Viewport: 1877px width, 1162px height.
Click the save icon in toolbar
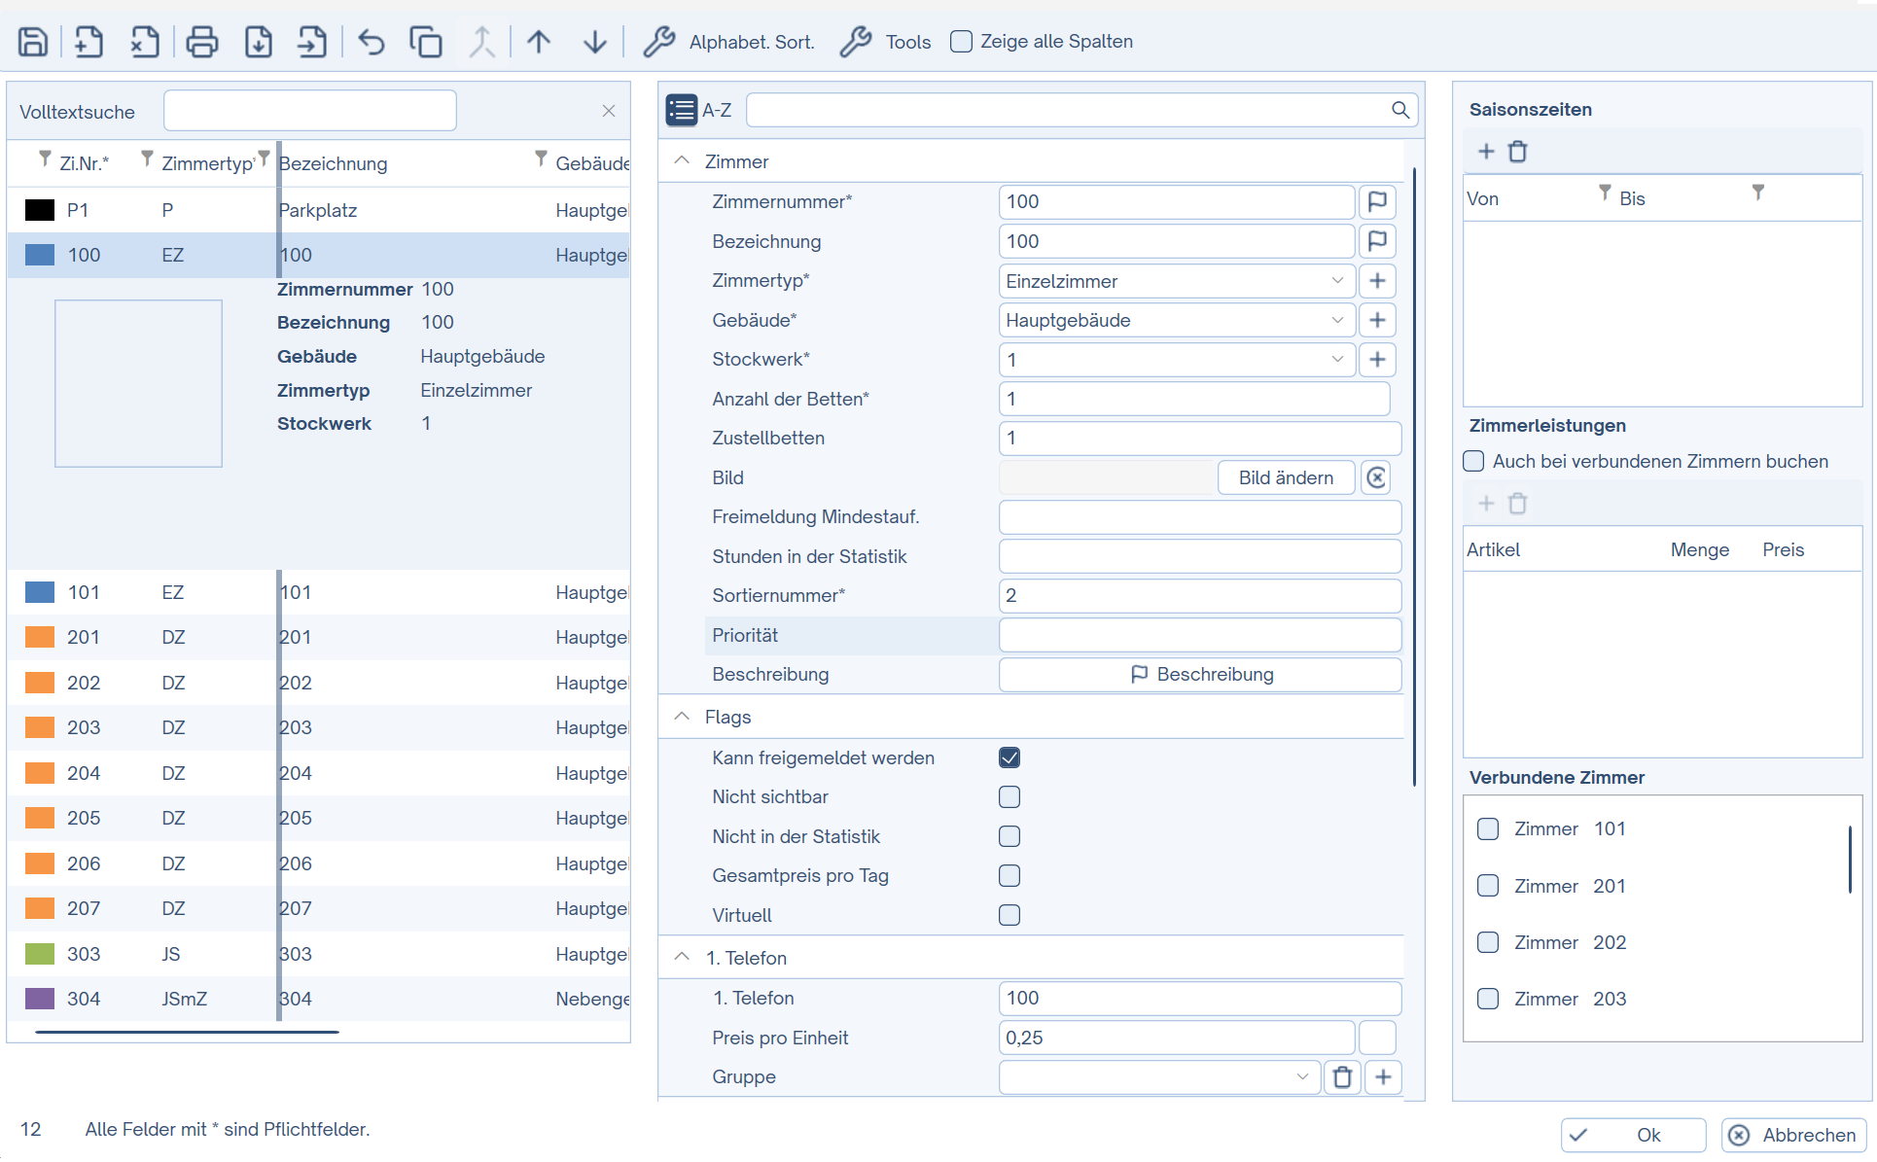(x=33, y=42)
